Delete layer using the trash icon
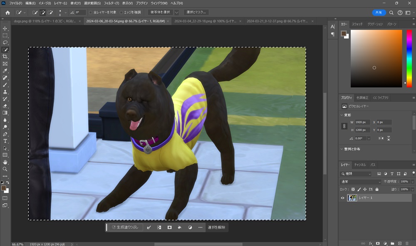This screenshot has width=416, height=246. click(407, 244)
